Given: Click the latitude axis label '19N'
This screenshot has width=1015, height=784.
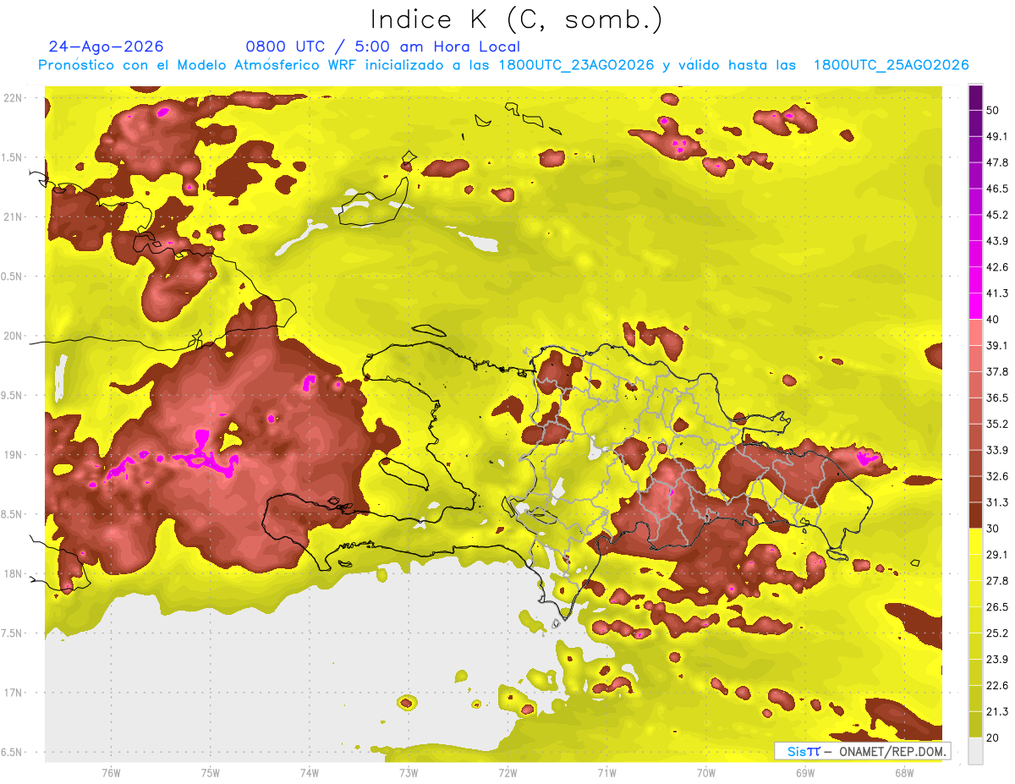Looking at the screenshot, I should [13, 454].
